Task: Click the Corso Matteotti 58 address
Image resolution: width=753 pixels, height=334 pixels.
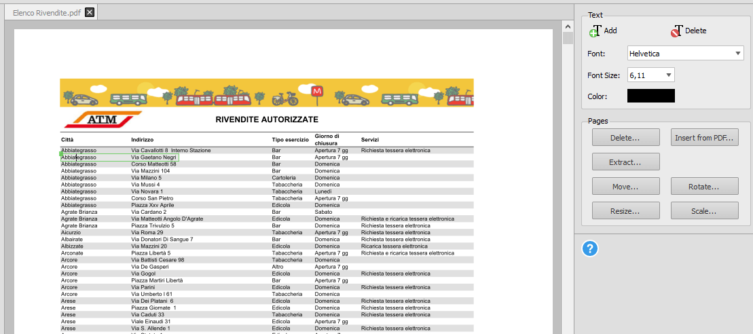Action: (x=153, y=164)
